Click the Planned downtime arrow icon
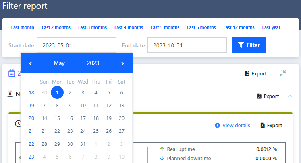The image size is (301, 163). click(x=162, y=158)
